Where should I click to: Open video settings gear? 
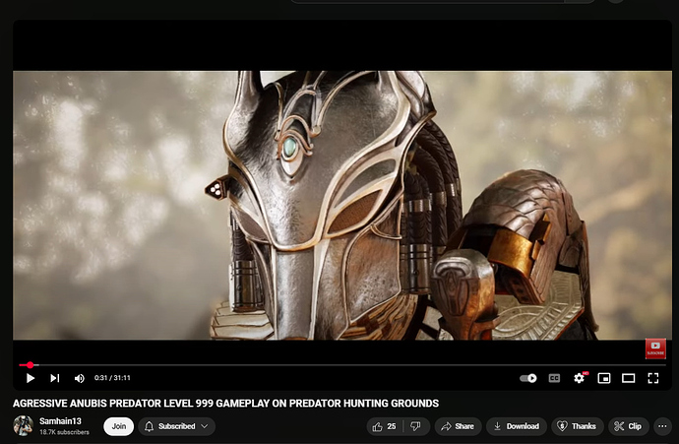pos(580,378)
